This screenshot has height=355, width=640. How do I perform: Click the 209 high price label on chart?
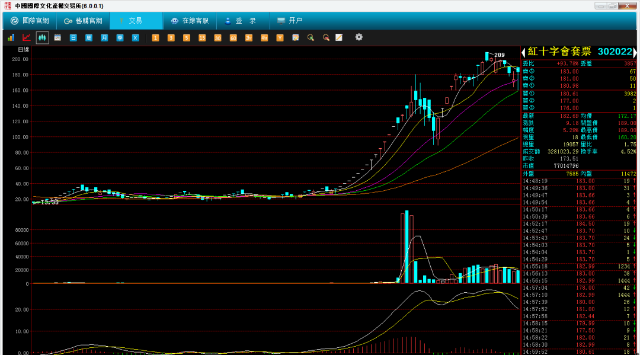pos(499,55)
